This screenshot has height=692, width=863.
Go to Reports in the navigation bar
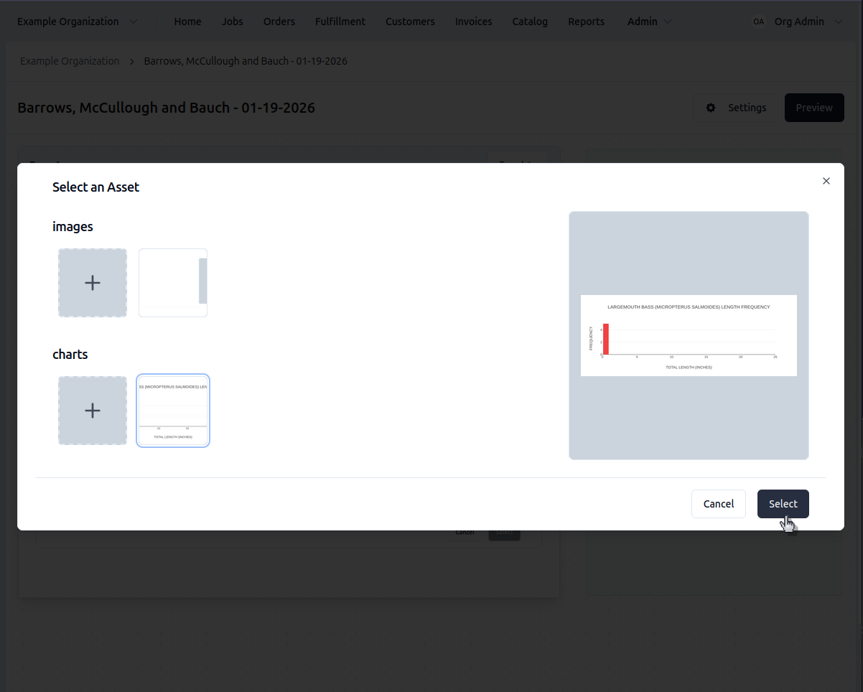coord(586,22)
